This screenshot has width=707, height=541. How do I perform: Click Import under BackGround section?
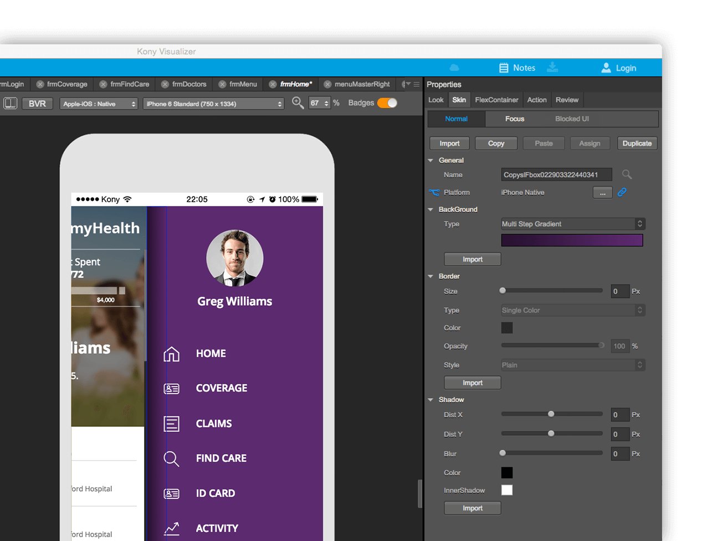[x=472, y=259]
